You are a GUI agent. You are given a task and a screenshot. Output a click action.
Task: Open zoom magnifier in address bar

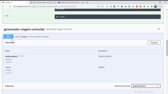[x=98, y=7]
